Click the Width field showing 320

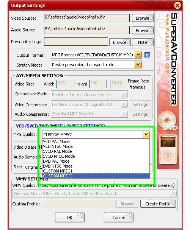[65, 84]
